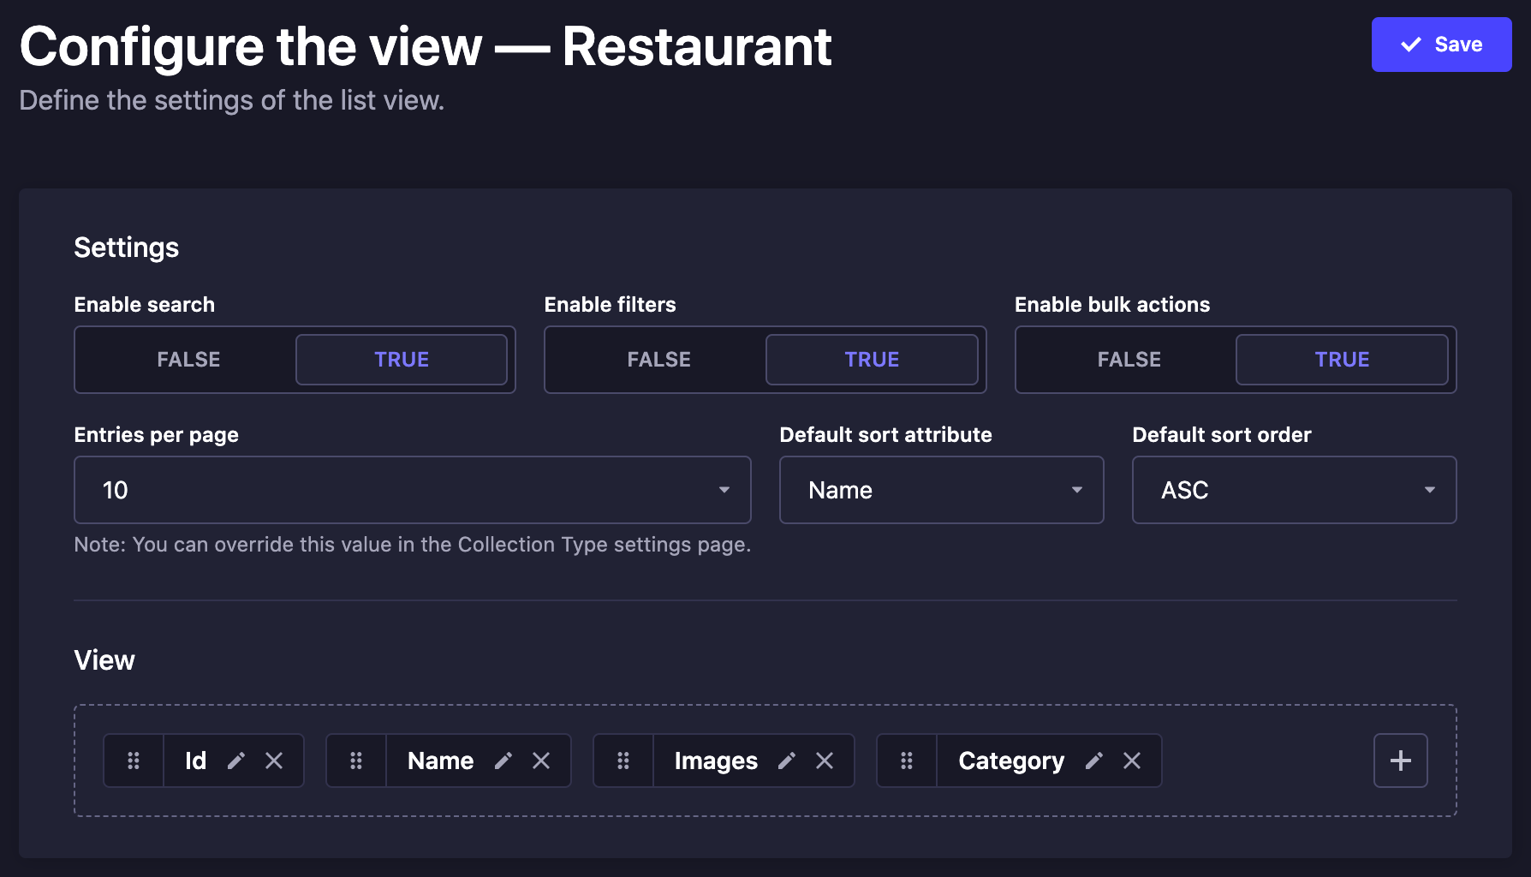The width and height of the screenshot is (1531, 877).
Task: Edit the Images field settings
Action: point(787,761)
